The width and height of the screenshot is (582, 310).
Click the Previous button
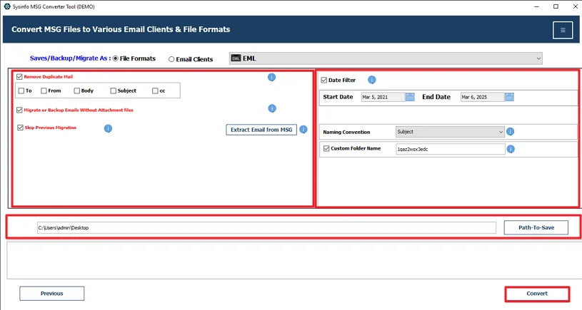[52, 294]
